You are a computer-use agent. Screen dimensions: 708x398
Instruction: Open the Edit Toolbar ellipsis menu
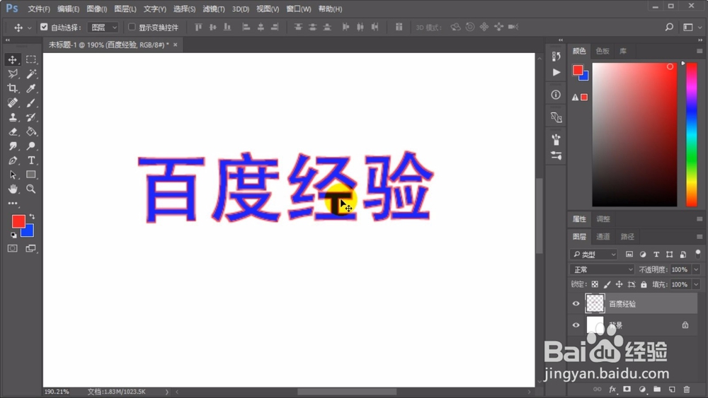coord(13,204)
